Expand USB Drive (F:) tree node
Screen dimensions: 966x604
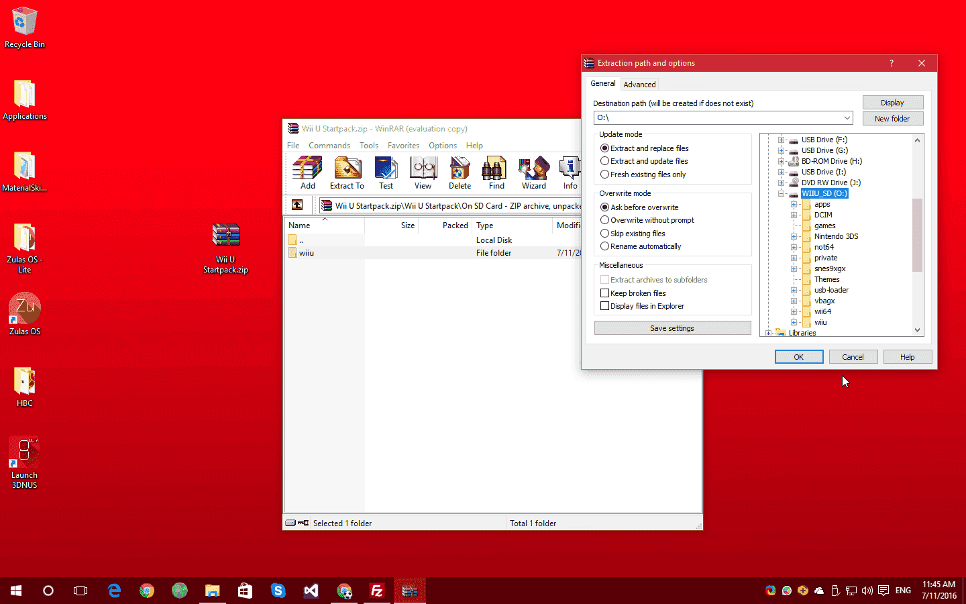[x=781, y=140]
